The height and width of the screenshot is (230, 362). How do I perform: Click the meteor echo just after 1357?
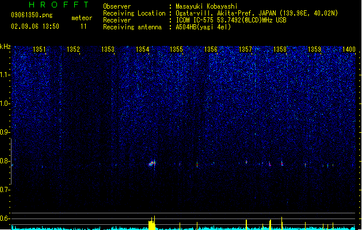(246, 162)
